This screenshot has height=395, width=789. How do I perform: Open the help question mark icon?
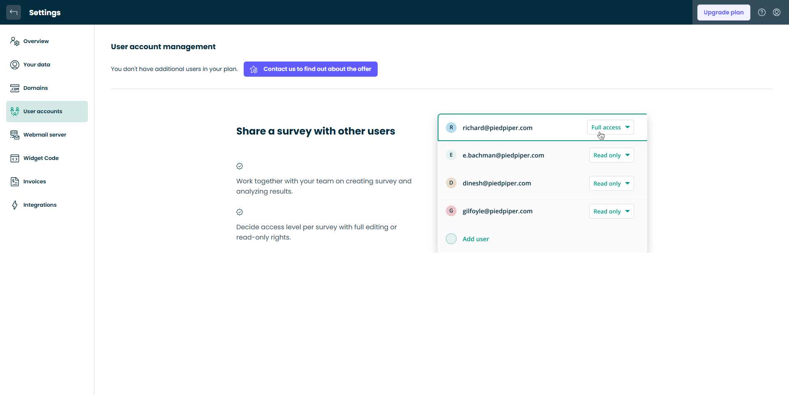[x=761, y=12]
